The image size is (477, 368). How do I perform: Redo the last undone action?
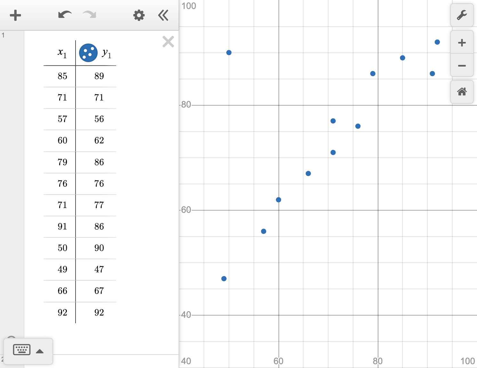point(89,15)
